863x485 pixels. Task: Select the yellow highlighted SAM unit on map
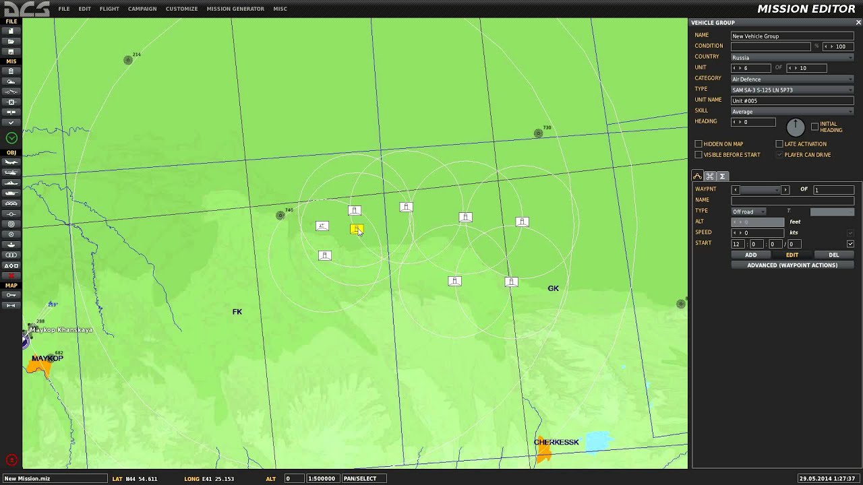[357, 229]
